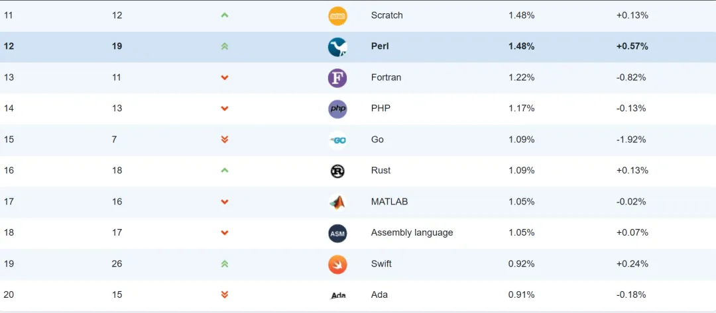The width and height of the screenshot is (716, 313).
Task: Click the -1.92% change value for Go
Action: 631,140
